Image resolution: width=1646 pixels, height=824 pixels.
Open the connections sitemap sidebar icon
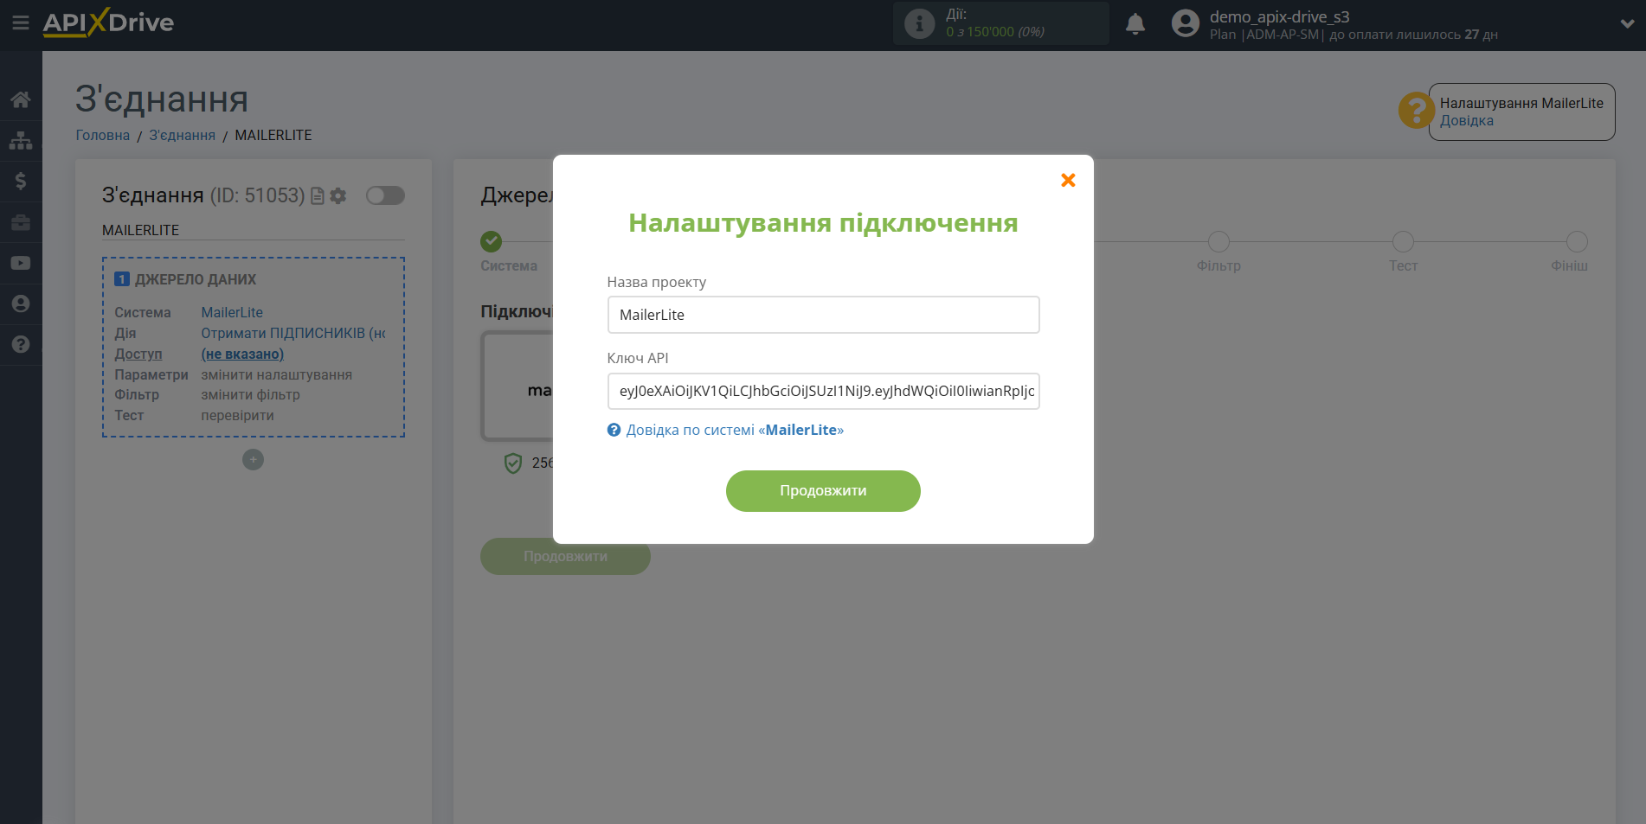click(x=21, y=140)
